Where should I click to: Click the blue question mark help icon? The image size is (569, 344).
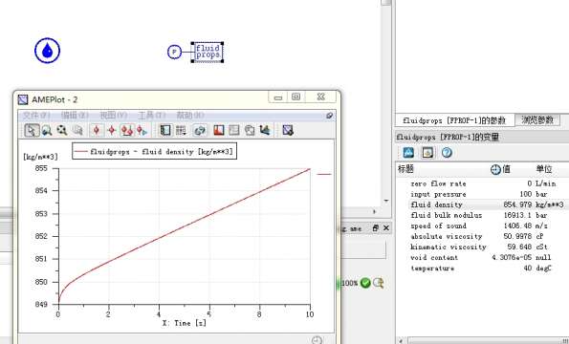click(x=447, y=153)
